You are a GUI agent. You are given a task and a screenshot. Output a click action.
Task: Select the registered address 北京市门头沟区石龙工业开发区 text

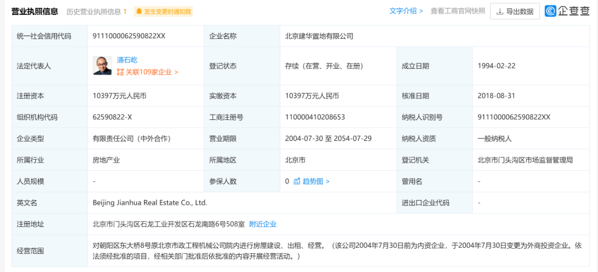168,224
